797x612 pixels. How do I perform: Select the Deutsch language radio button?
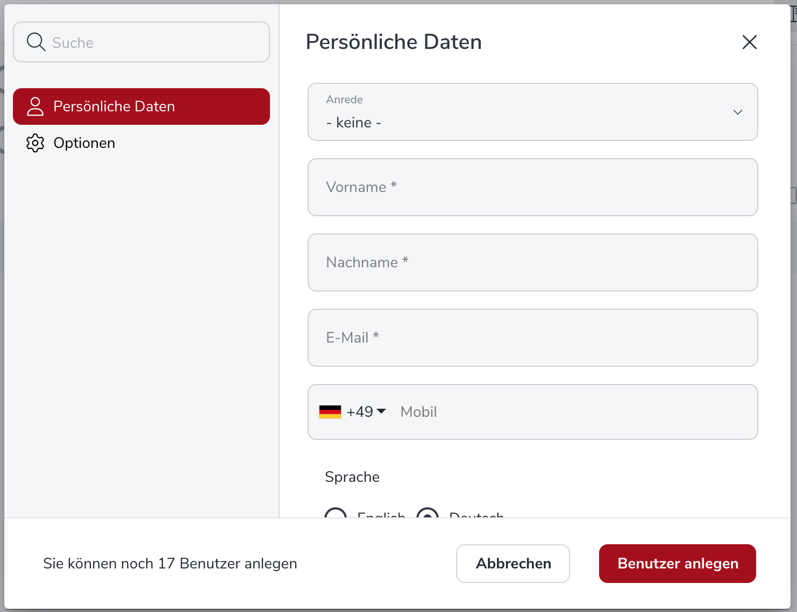(428, 514)
